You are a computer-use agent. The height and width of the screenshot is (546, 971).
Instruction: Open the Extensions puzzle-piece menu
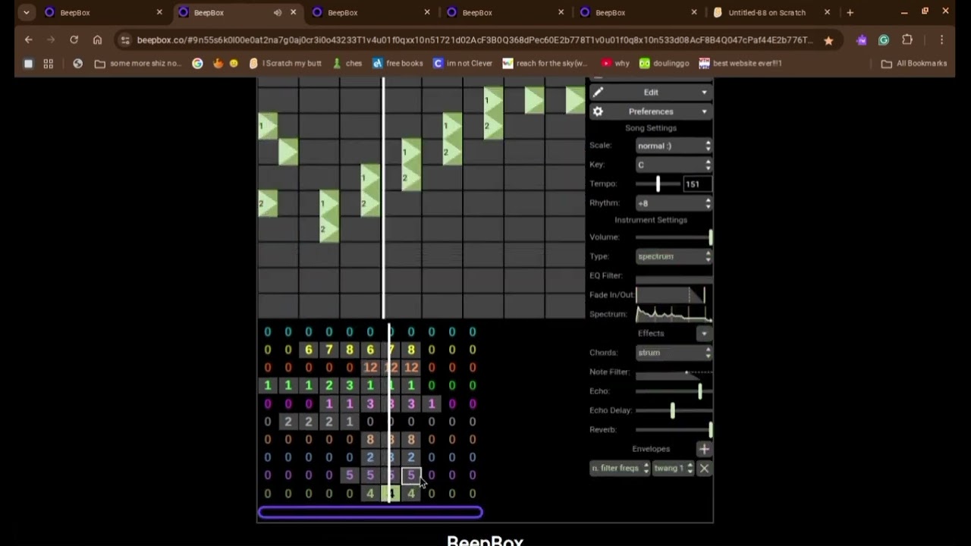(x=907, y=40)
